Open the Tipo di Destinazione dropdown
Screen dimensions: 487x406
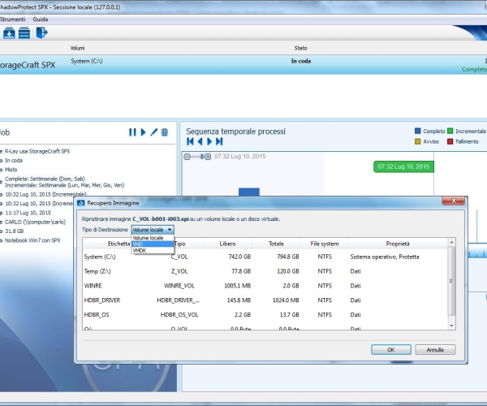point(153,230)
